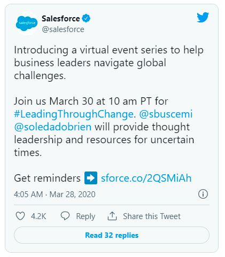Click the Reply text label
225x257 pixels.
pyautogui.click(x=86, y=216)
